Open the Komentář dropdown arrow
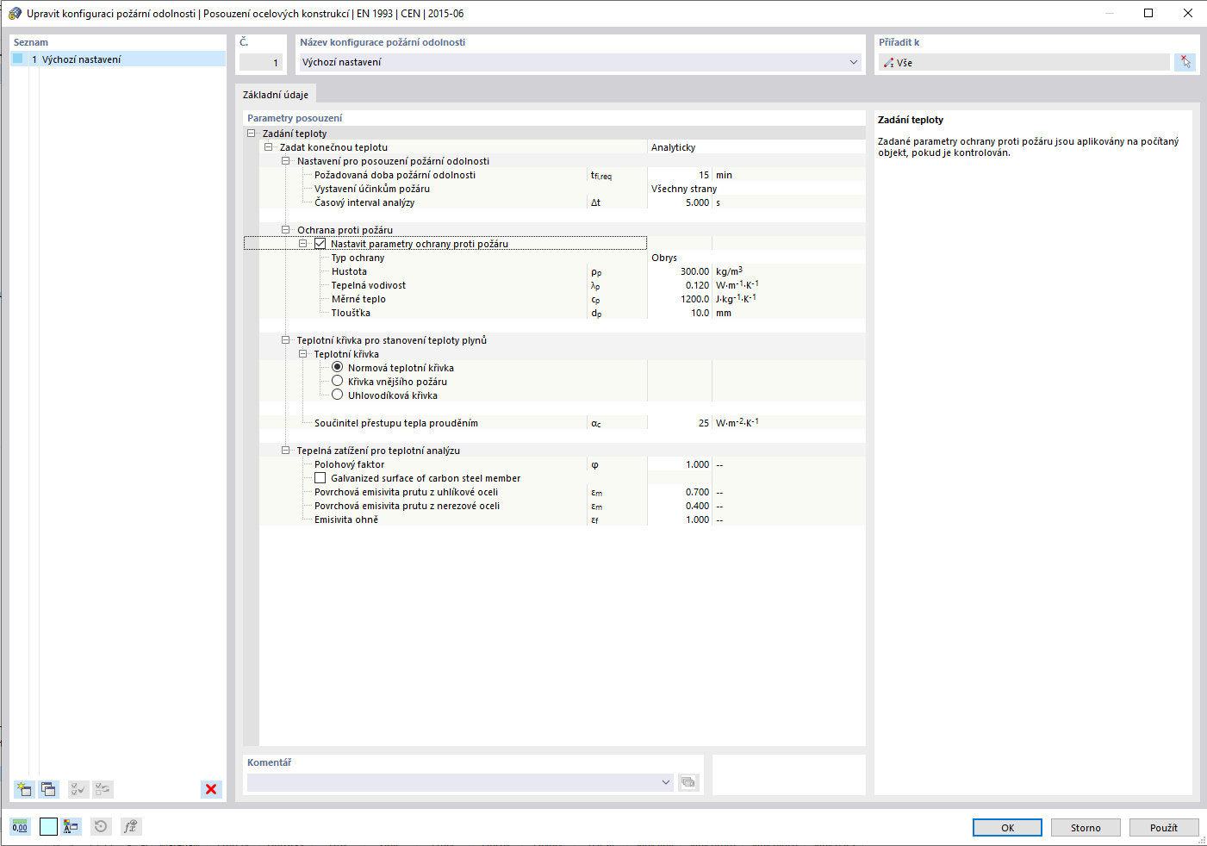The image size is (1207, 846). (665, 782)
